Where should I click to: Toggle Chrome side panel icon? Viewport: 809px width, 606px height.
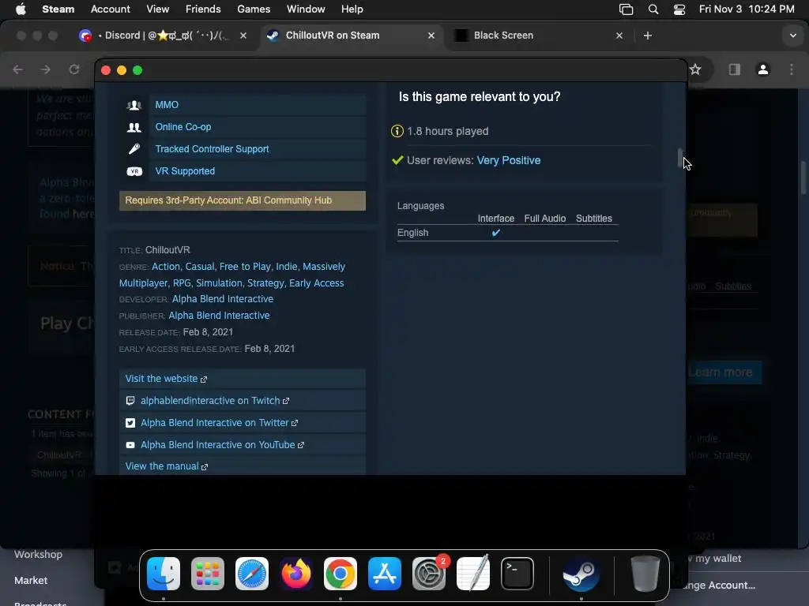[x=735, y=69]
